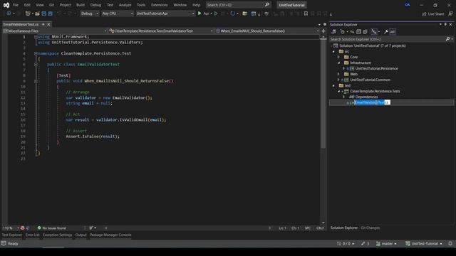Collapse the Infrastructure folder
The image size is (456, 256).
[338, 63]
